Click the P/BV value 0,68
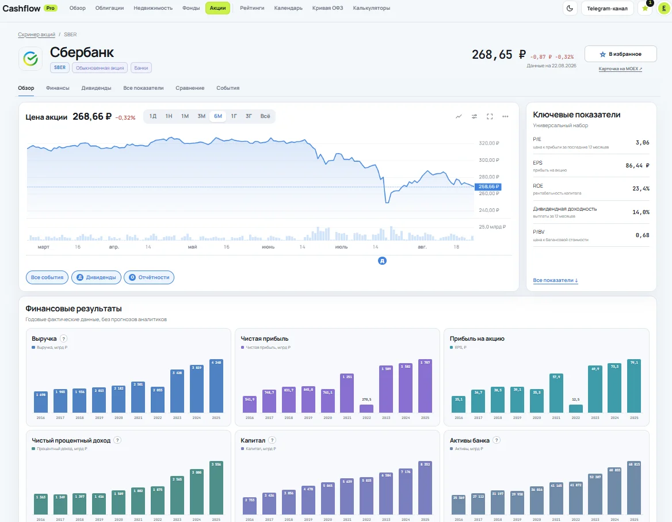Viewport: 672px width, 522px height. [643, 235]
